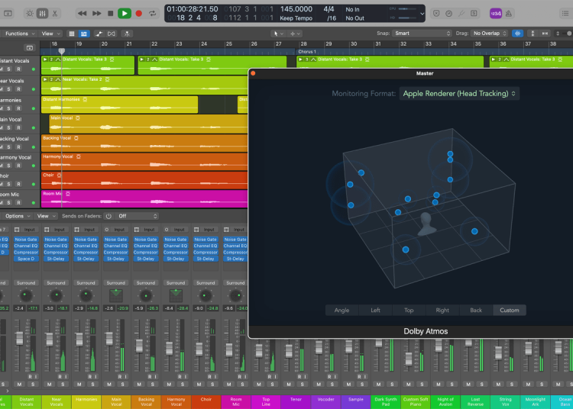Open the Monitoring Format dropdown
This screenshot has height=409, width=573.
[459, 93]
